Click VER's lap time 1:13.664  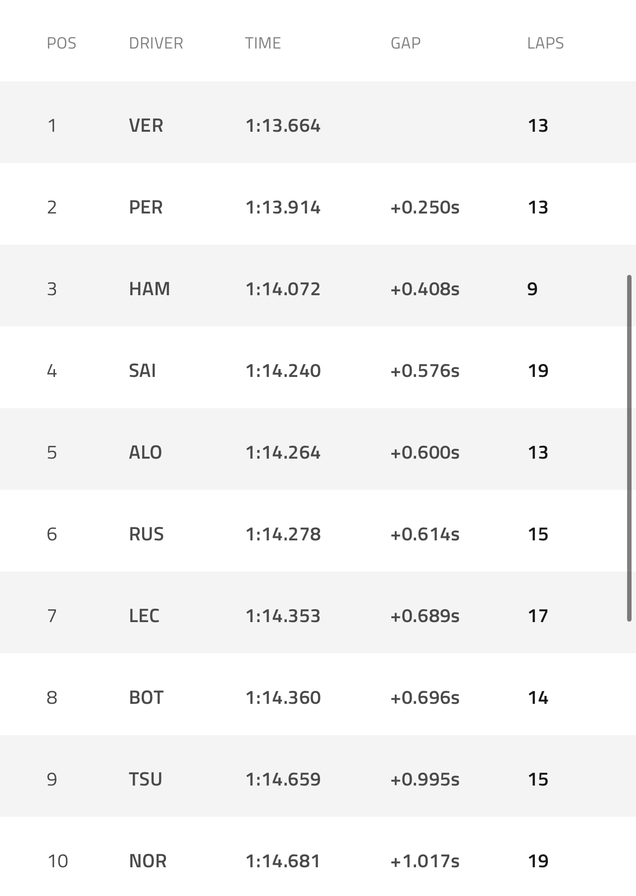pyautogui.click(x=283, y=126)
